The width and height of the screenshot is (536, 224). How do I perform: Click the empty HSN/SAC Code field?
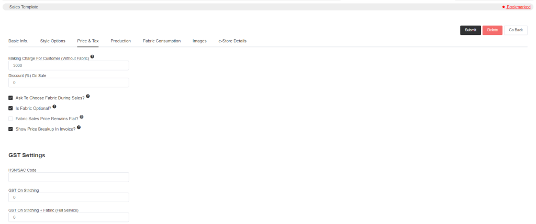[69, 177]
